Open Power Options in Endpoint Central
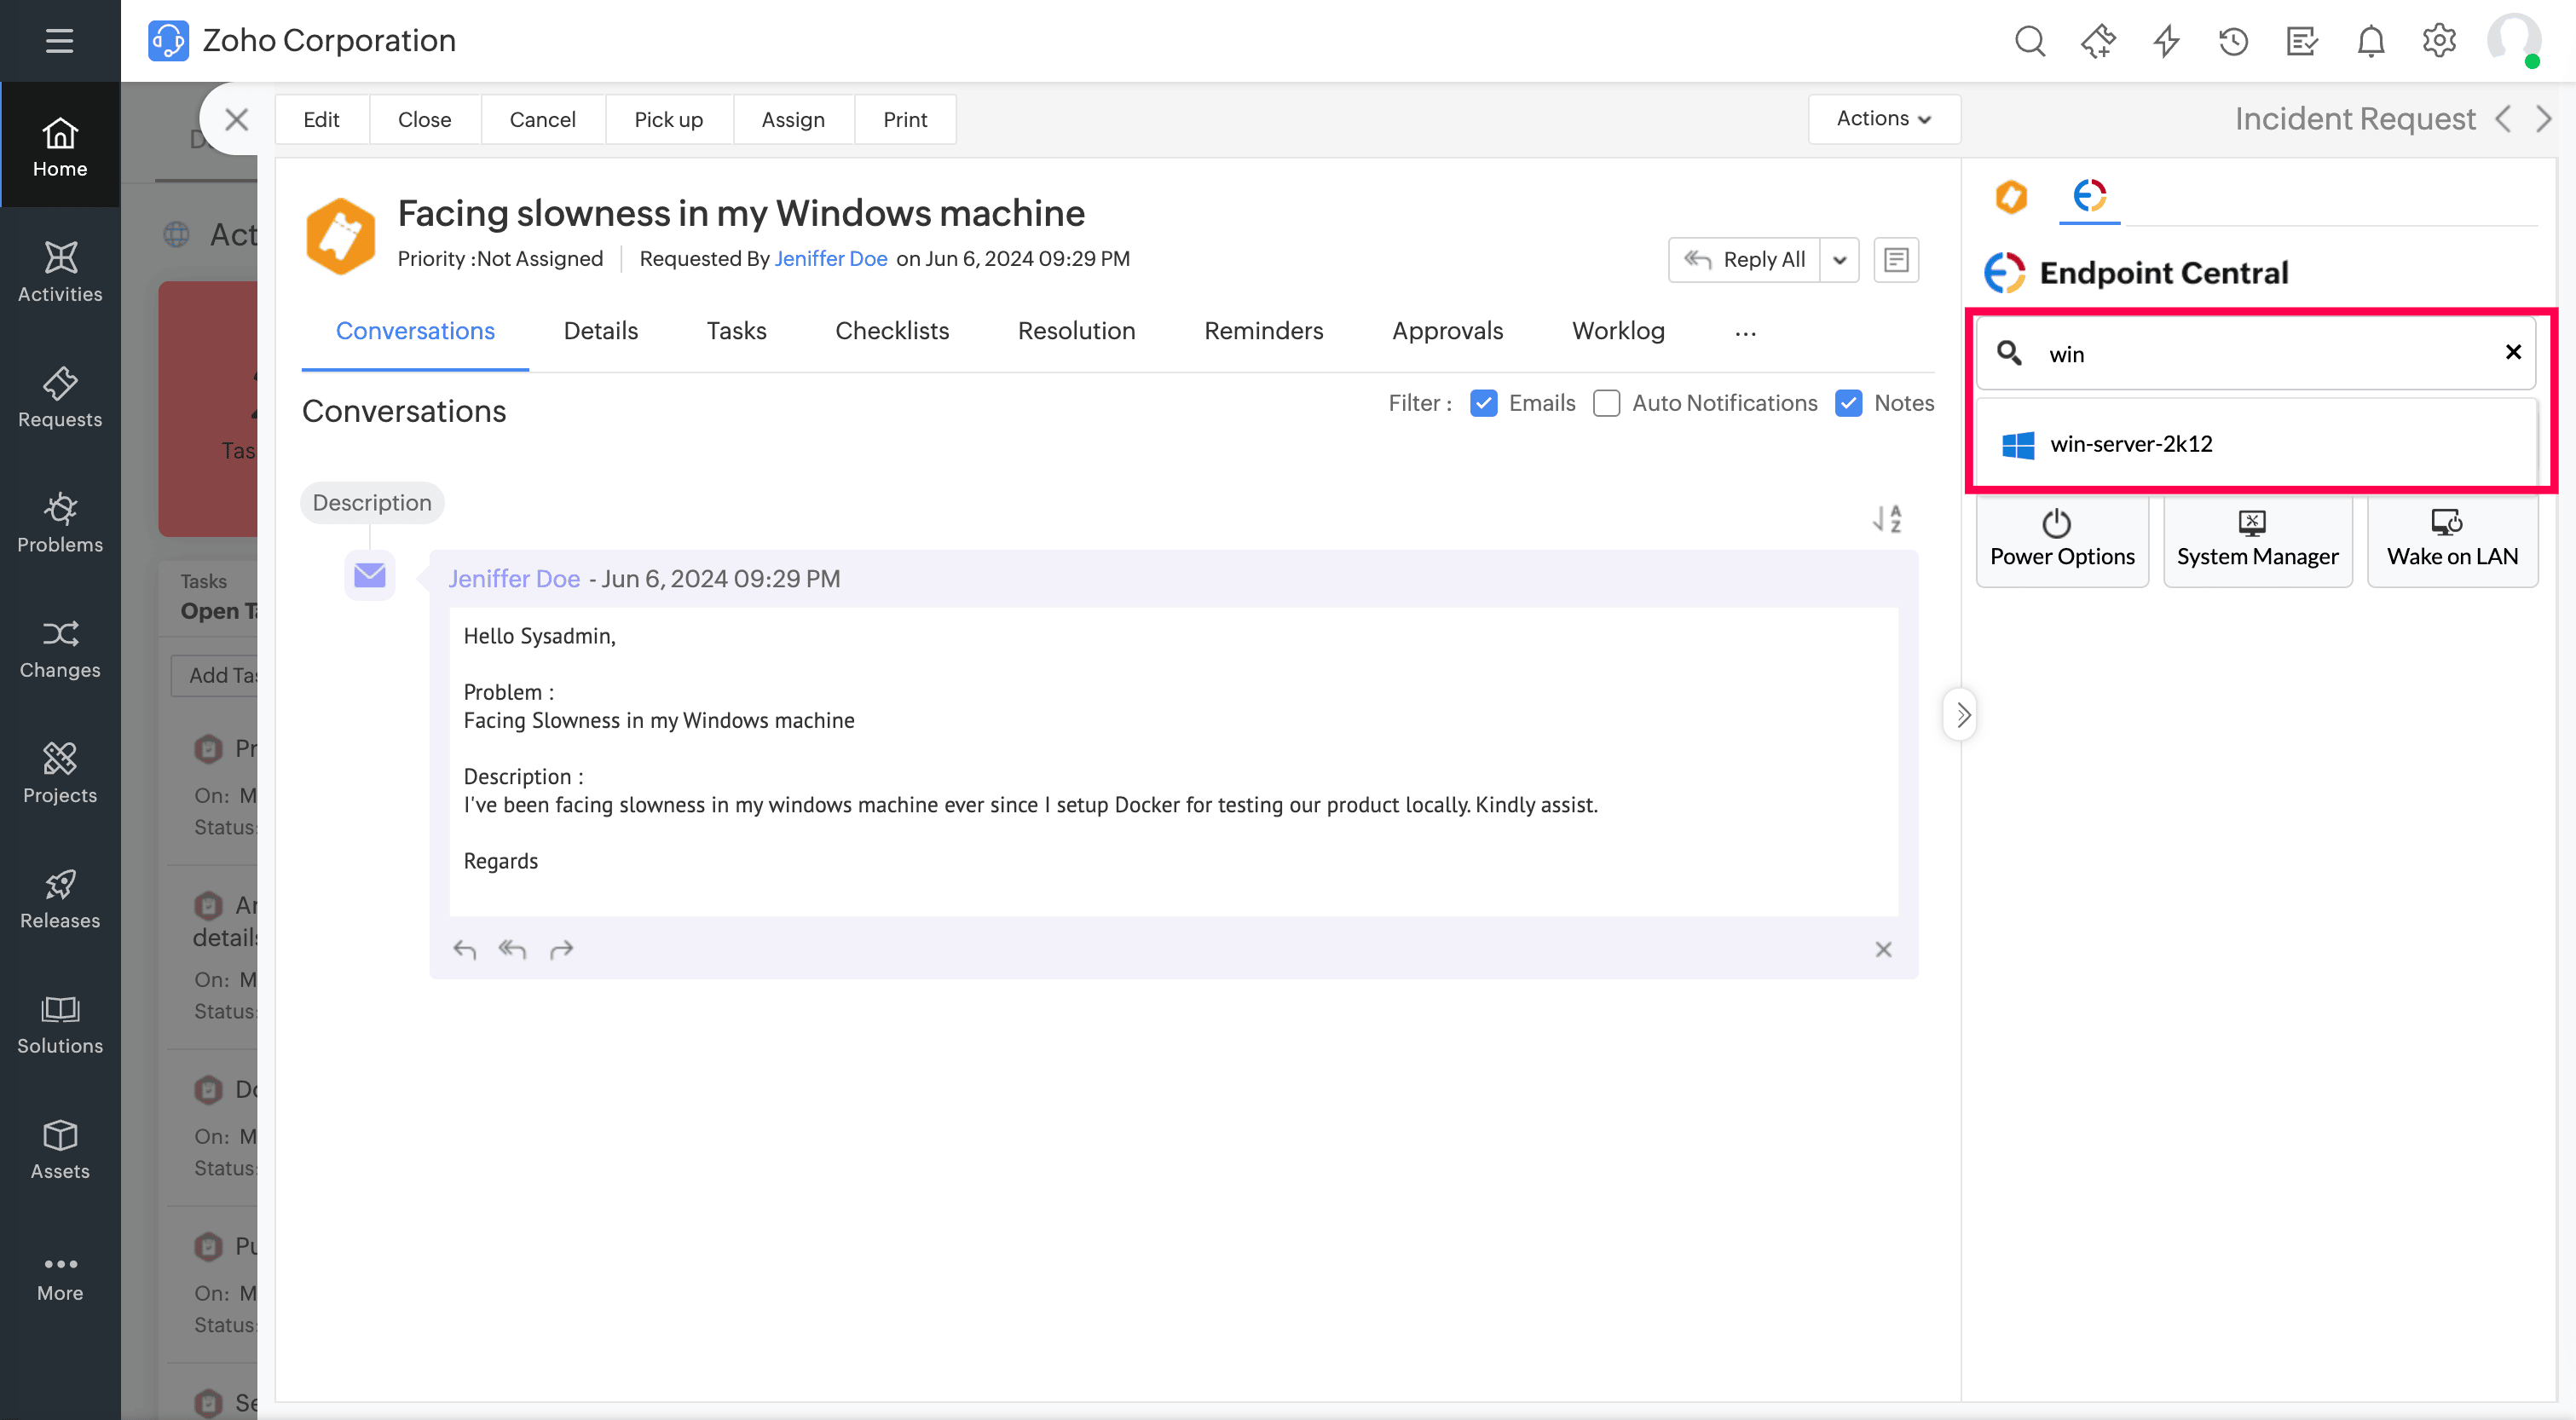This screenshot has height=1420, width=2576. click(x=2061, y=540)
